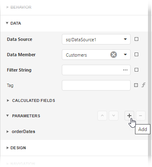Expand the DESIGN section

click(8, 148)
